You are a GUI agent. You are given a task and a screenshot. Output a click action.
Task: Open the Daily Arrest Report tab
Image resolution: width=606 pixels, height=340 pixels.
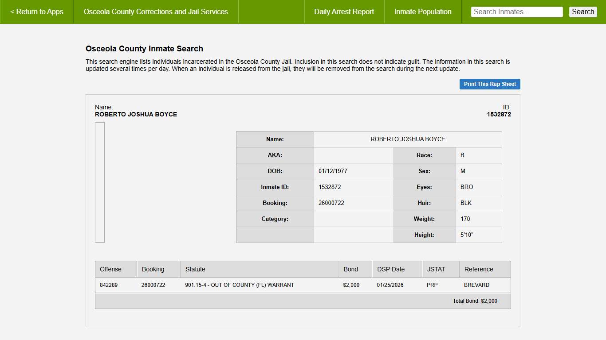click(344, 12)
